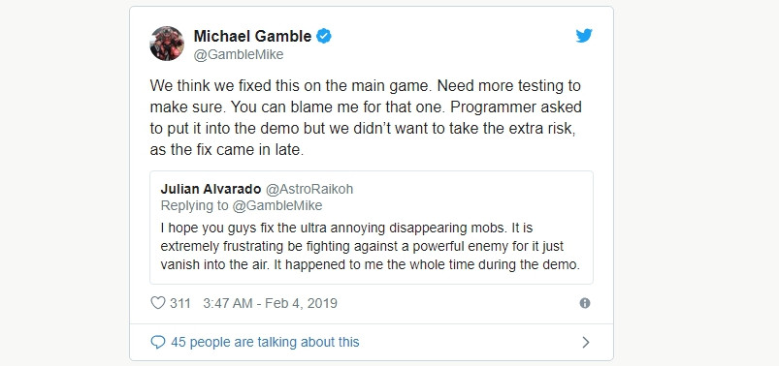
Task: Like the tweet with heart icon
Action: pyautogui.click(x=157, y=303)
